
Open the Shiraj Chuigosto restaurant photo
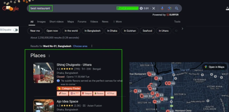(x=43, y=73)
